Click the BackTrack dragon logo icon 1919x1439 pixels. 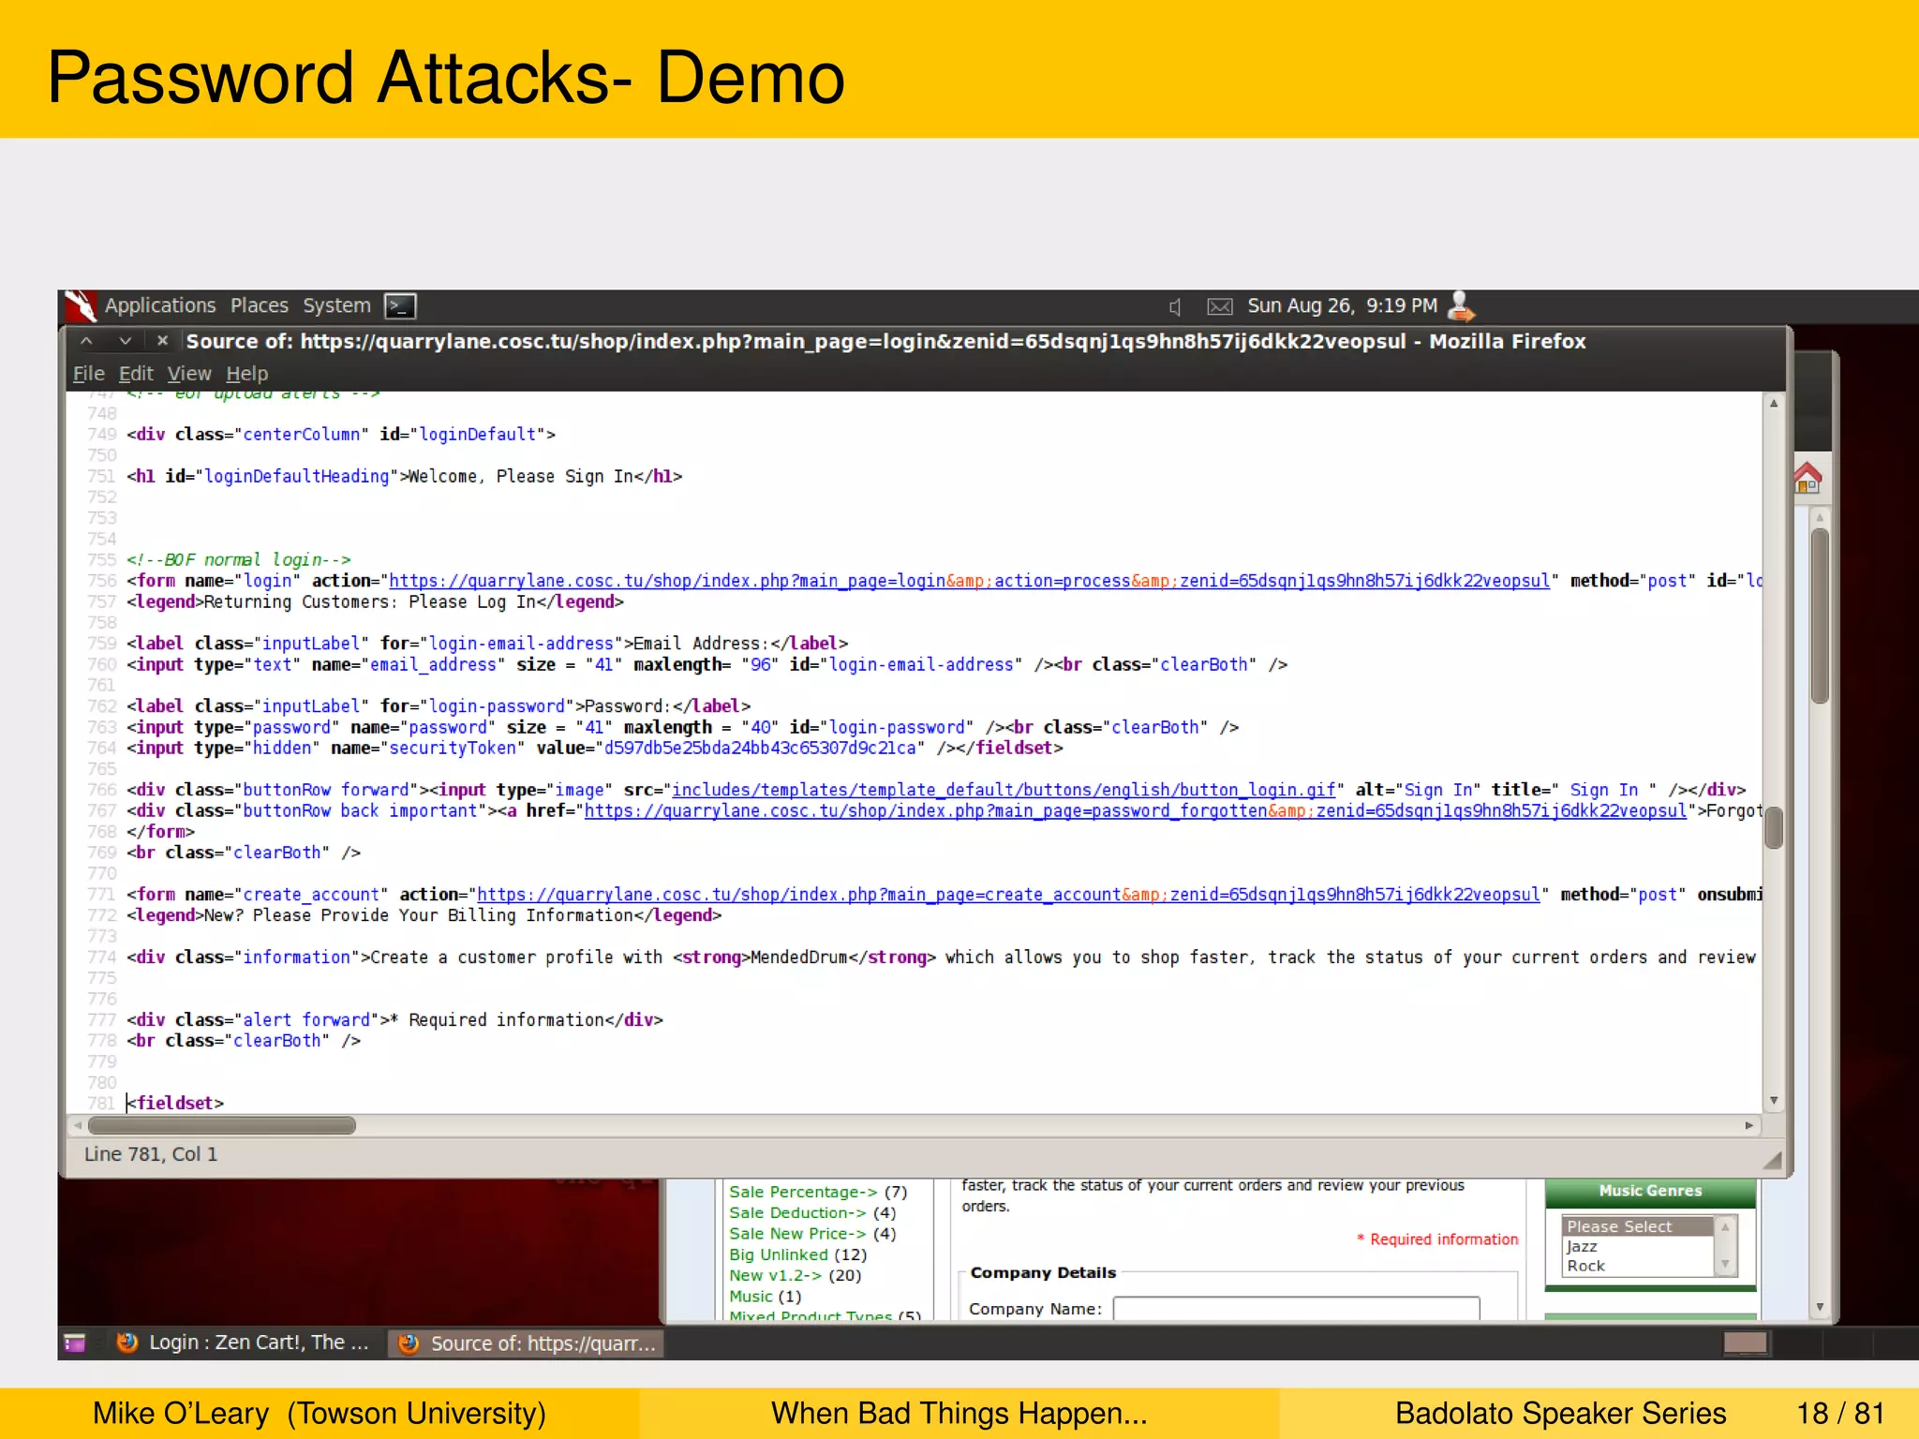(81, 306)
